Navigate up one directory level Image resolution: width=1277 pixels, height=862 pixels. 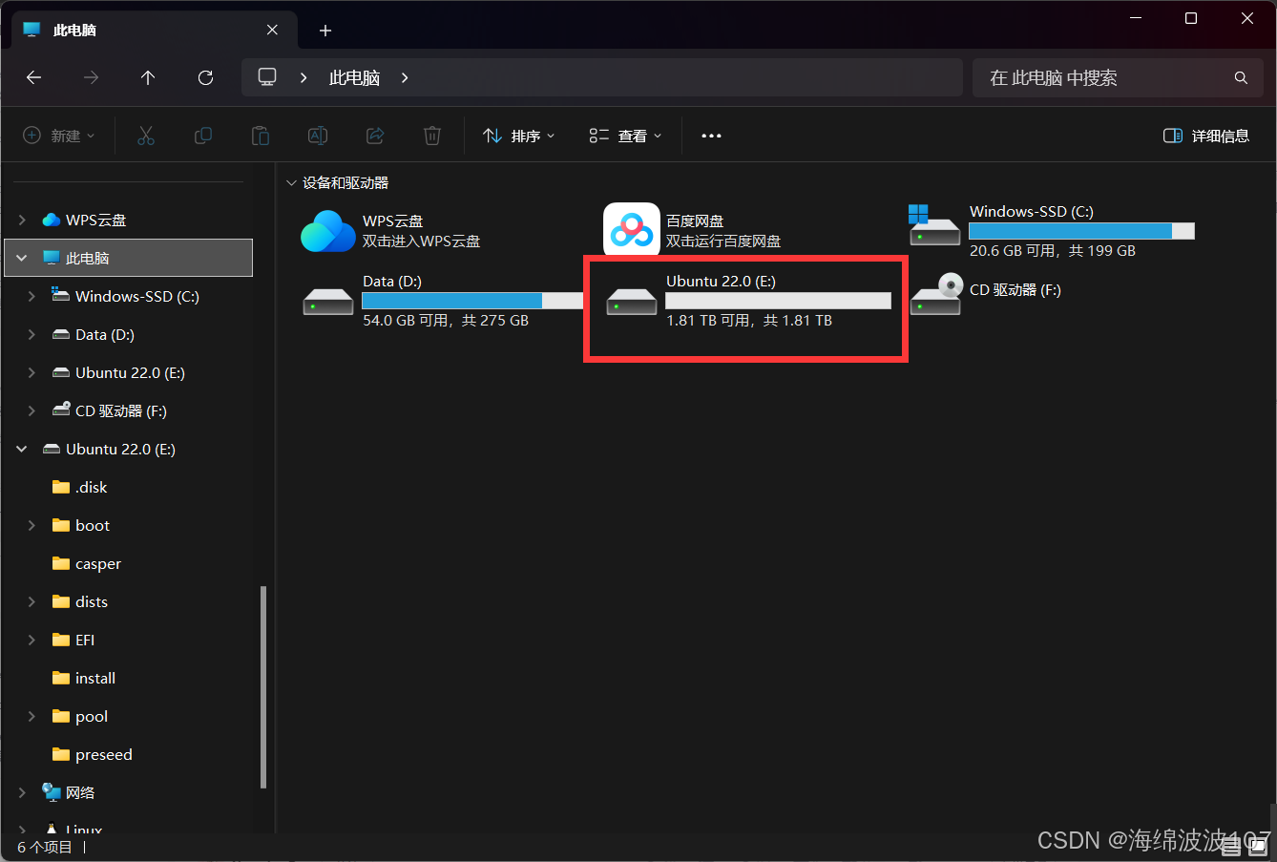coord(148,77)
